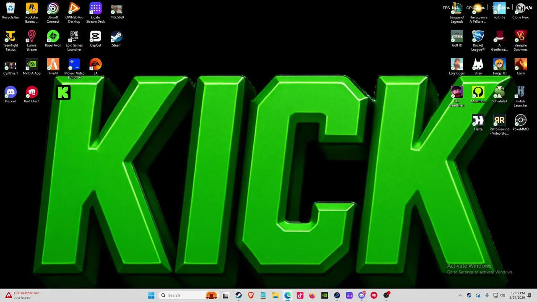The image size is (537, 302).
Task: Expand the hidden system tray icons chevron
Action: pyautogui.click(x=460, y=295)
